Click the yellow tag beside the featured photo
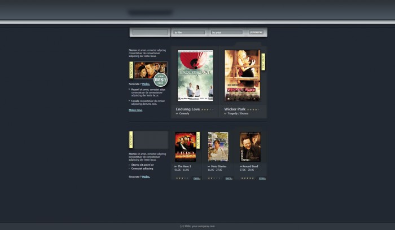This screenshot has width=395, height=230. click(x=131, y=70)
